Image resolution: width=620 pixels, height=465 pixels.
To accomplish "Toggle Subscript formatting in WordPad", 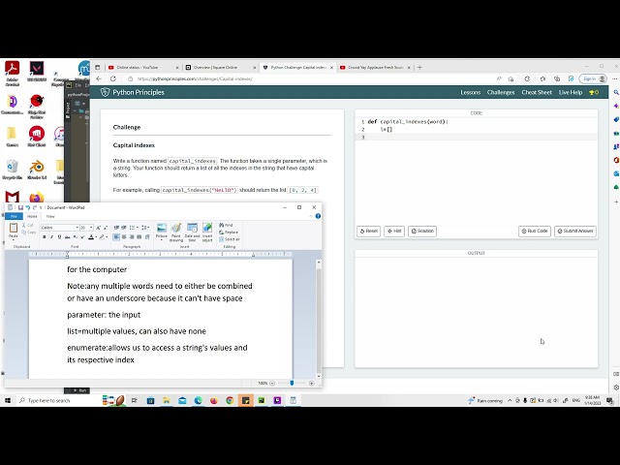I will click(x=75, y=236).
